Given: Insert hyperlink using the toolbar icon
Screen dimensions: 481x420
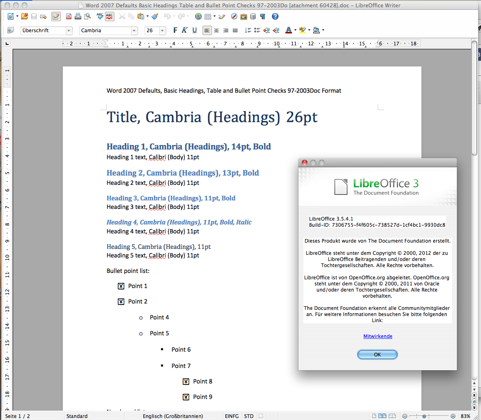Looking at the screenshot, I should click(198, 17).
